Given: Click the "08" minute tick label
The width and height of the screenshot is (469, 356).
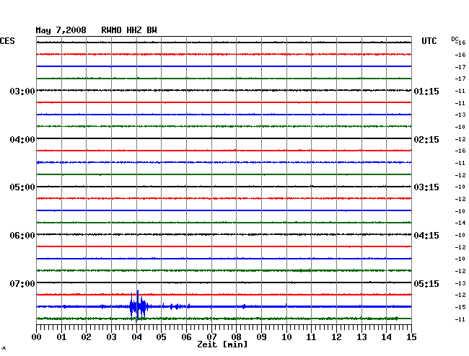Looking at the screenshot, I should 236,337.
